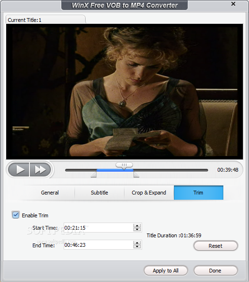Click the playback position slider handle
Screen dimensions: 249x282
124,165
